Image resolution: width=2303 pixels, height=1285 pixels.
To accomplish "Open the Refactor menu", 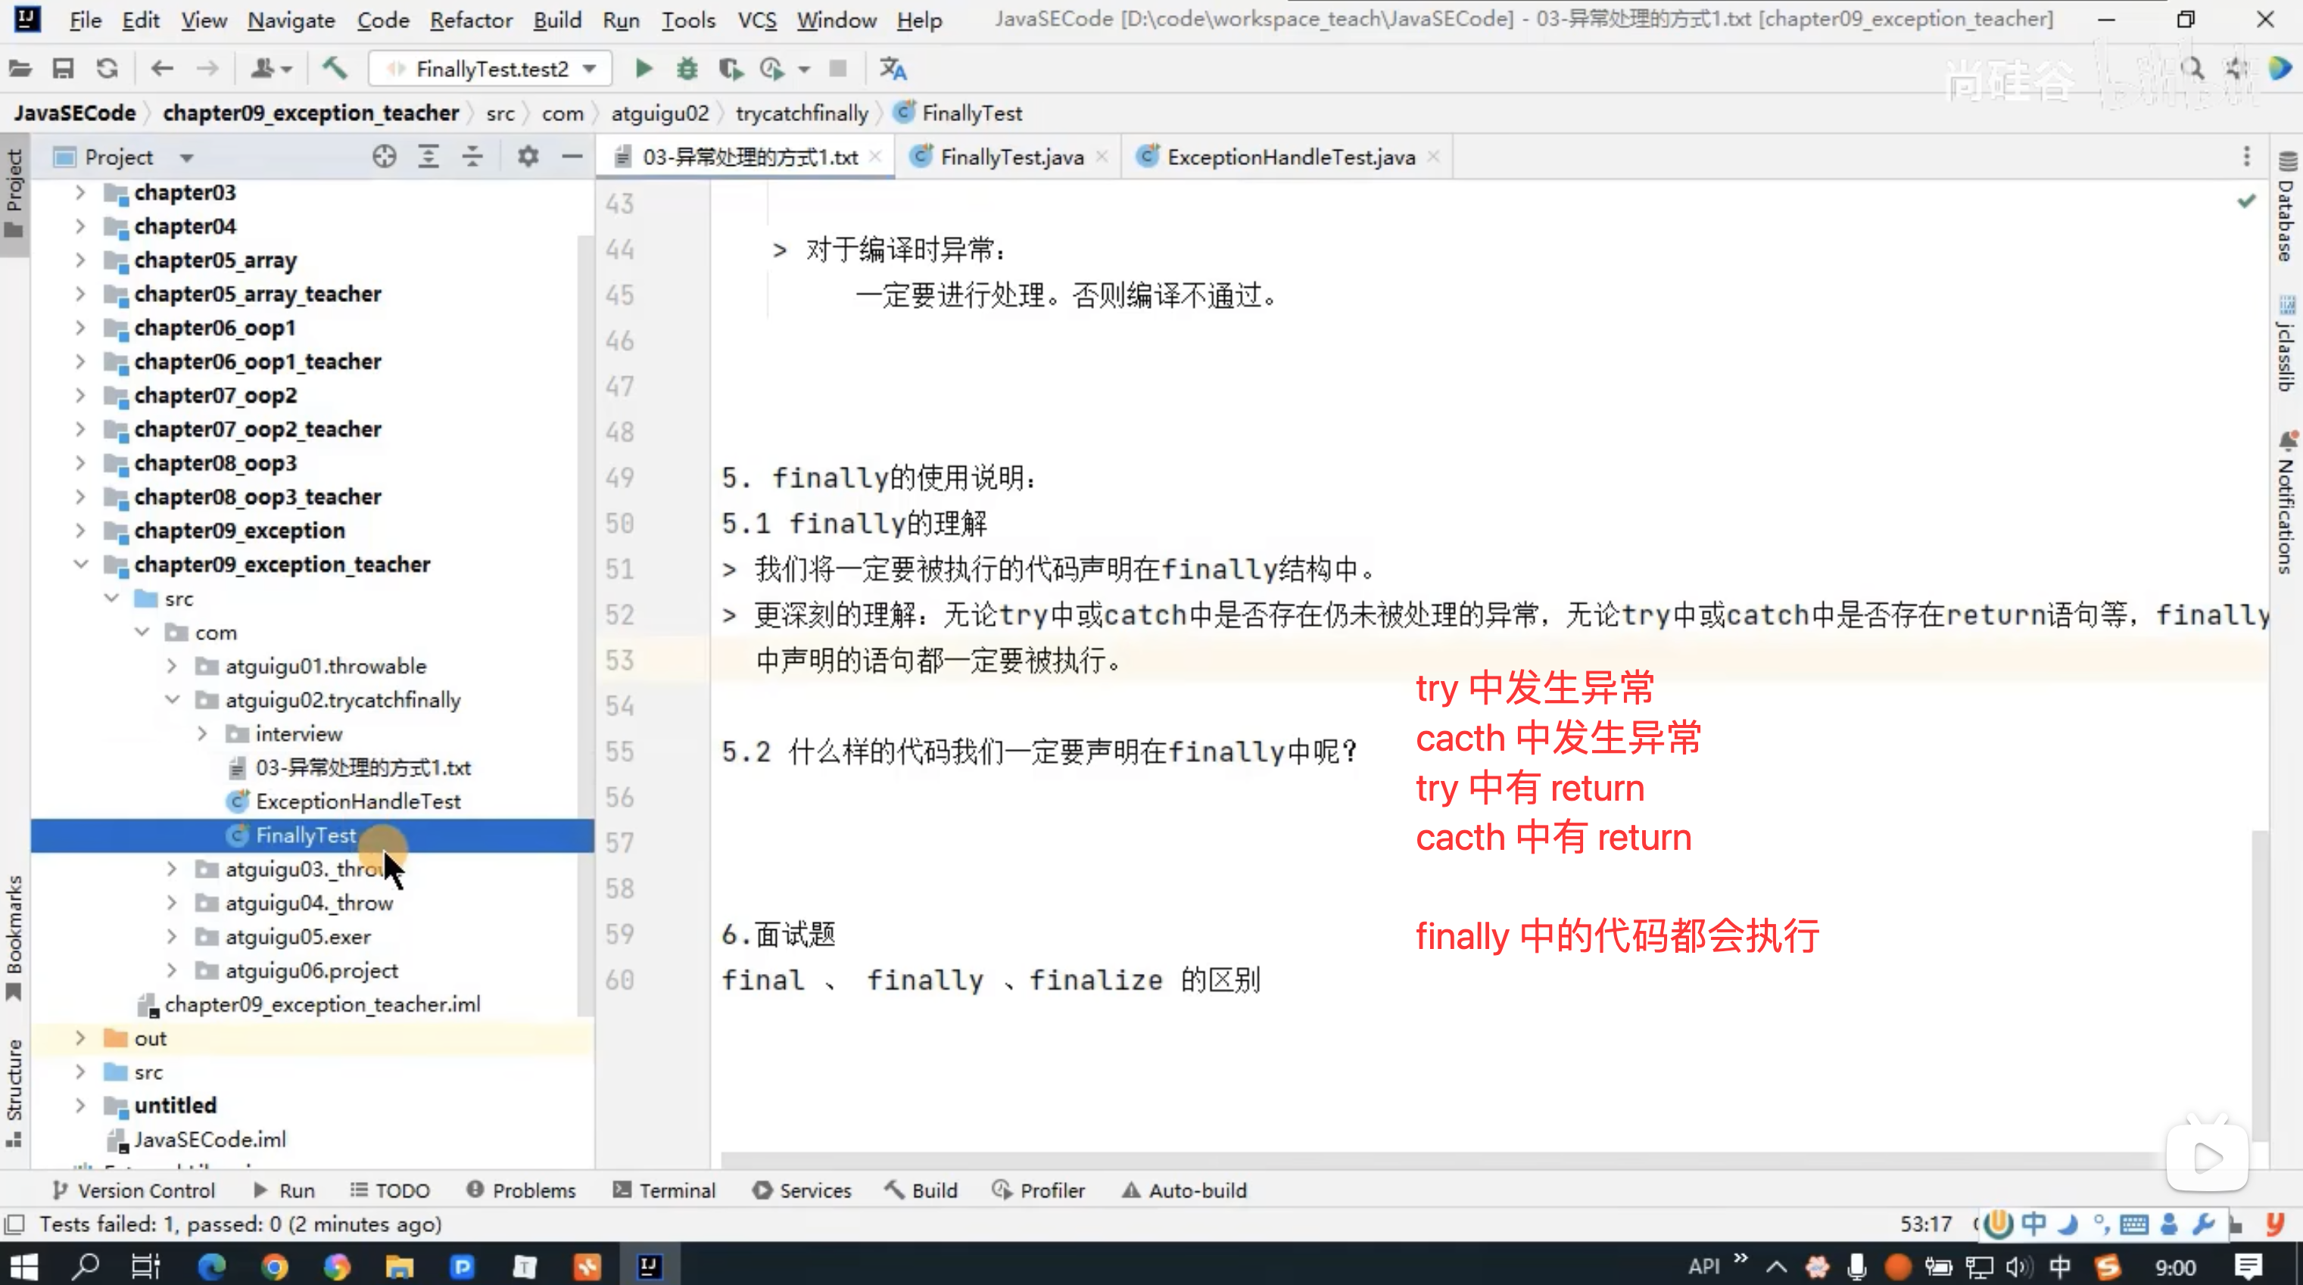I will pyautogui.click(x=470, y=20).
